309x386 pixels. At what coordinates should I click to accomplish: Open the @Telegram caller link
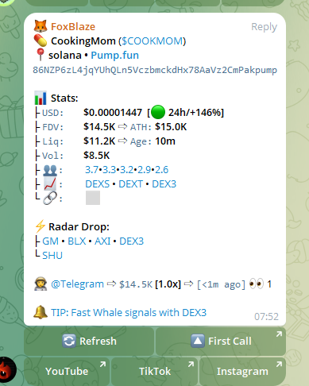[x=77, y=284]
